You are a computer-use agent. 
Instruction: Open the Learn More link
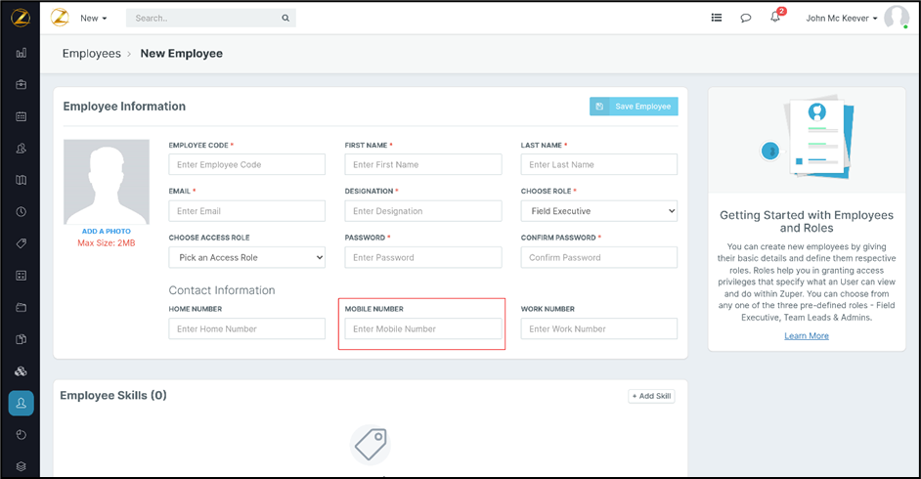807,335
